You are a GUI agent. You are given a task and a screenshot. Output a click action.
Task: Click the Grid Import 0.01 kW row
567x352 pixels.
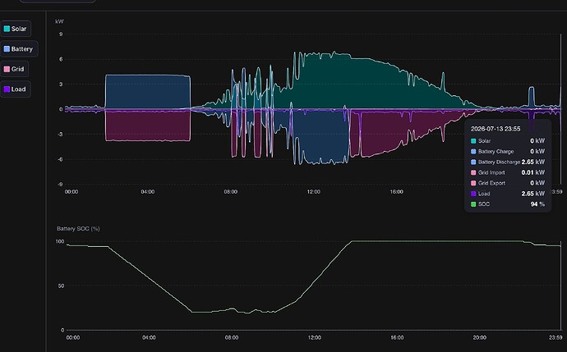click(x=508, y=172)
